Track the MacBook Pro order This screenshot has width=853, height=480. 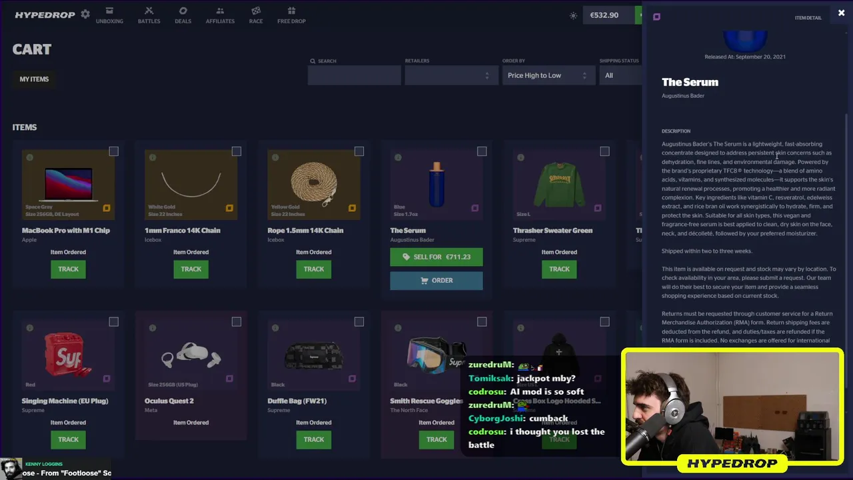click(x=68, y=269)
